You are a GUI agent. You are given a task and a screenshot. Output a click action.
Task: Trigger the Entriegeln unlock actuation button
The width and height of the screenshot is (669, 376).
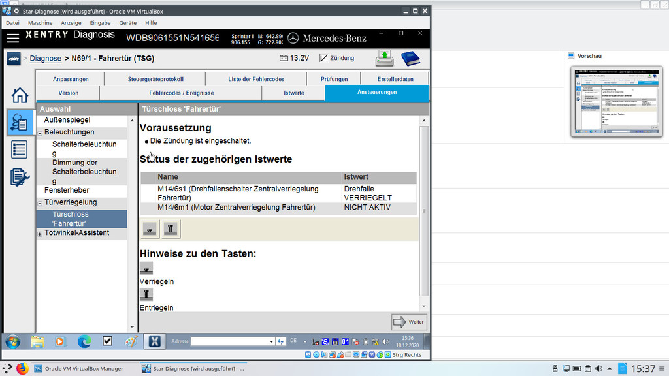pyautogui.click(x=171, y=229)
